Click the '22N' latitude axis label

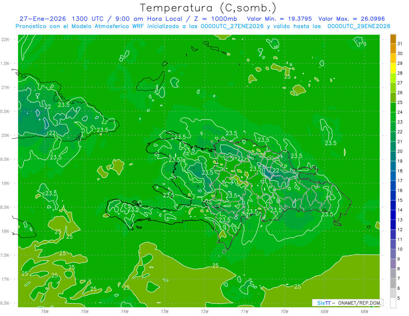(x=5, y=39)
